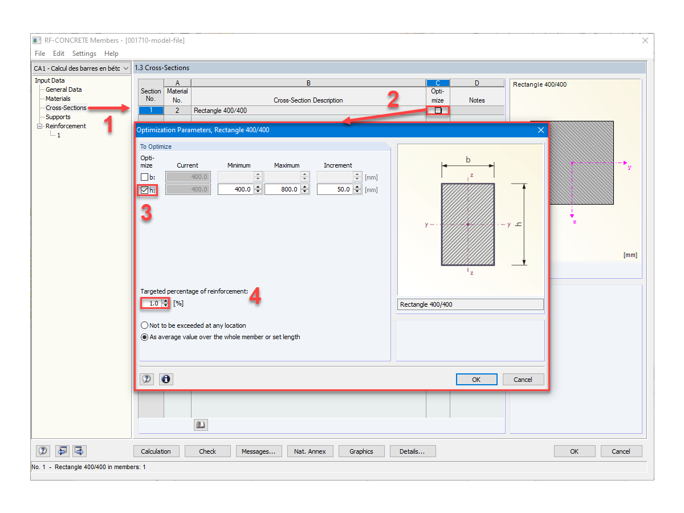Select item 1 under Reinforcement
The height and width of the screenshot is (513, 684).
pos(59,135)
